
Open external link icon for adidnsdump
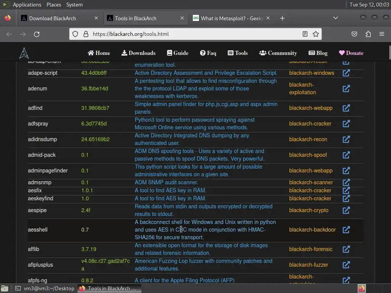point(346,139)
